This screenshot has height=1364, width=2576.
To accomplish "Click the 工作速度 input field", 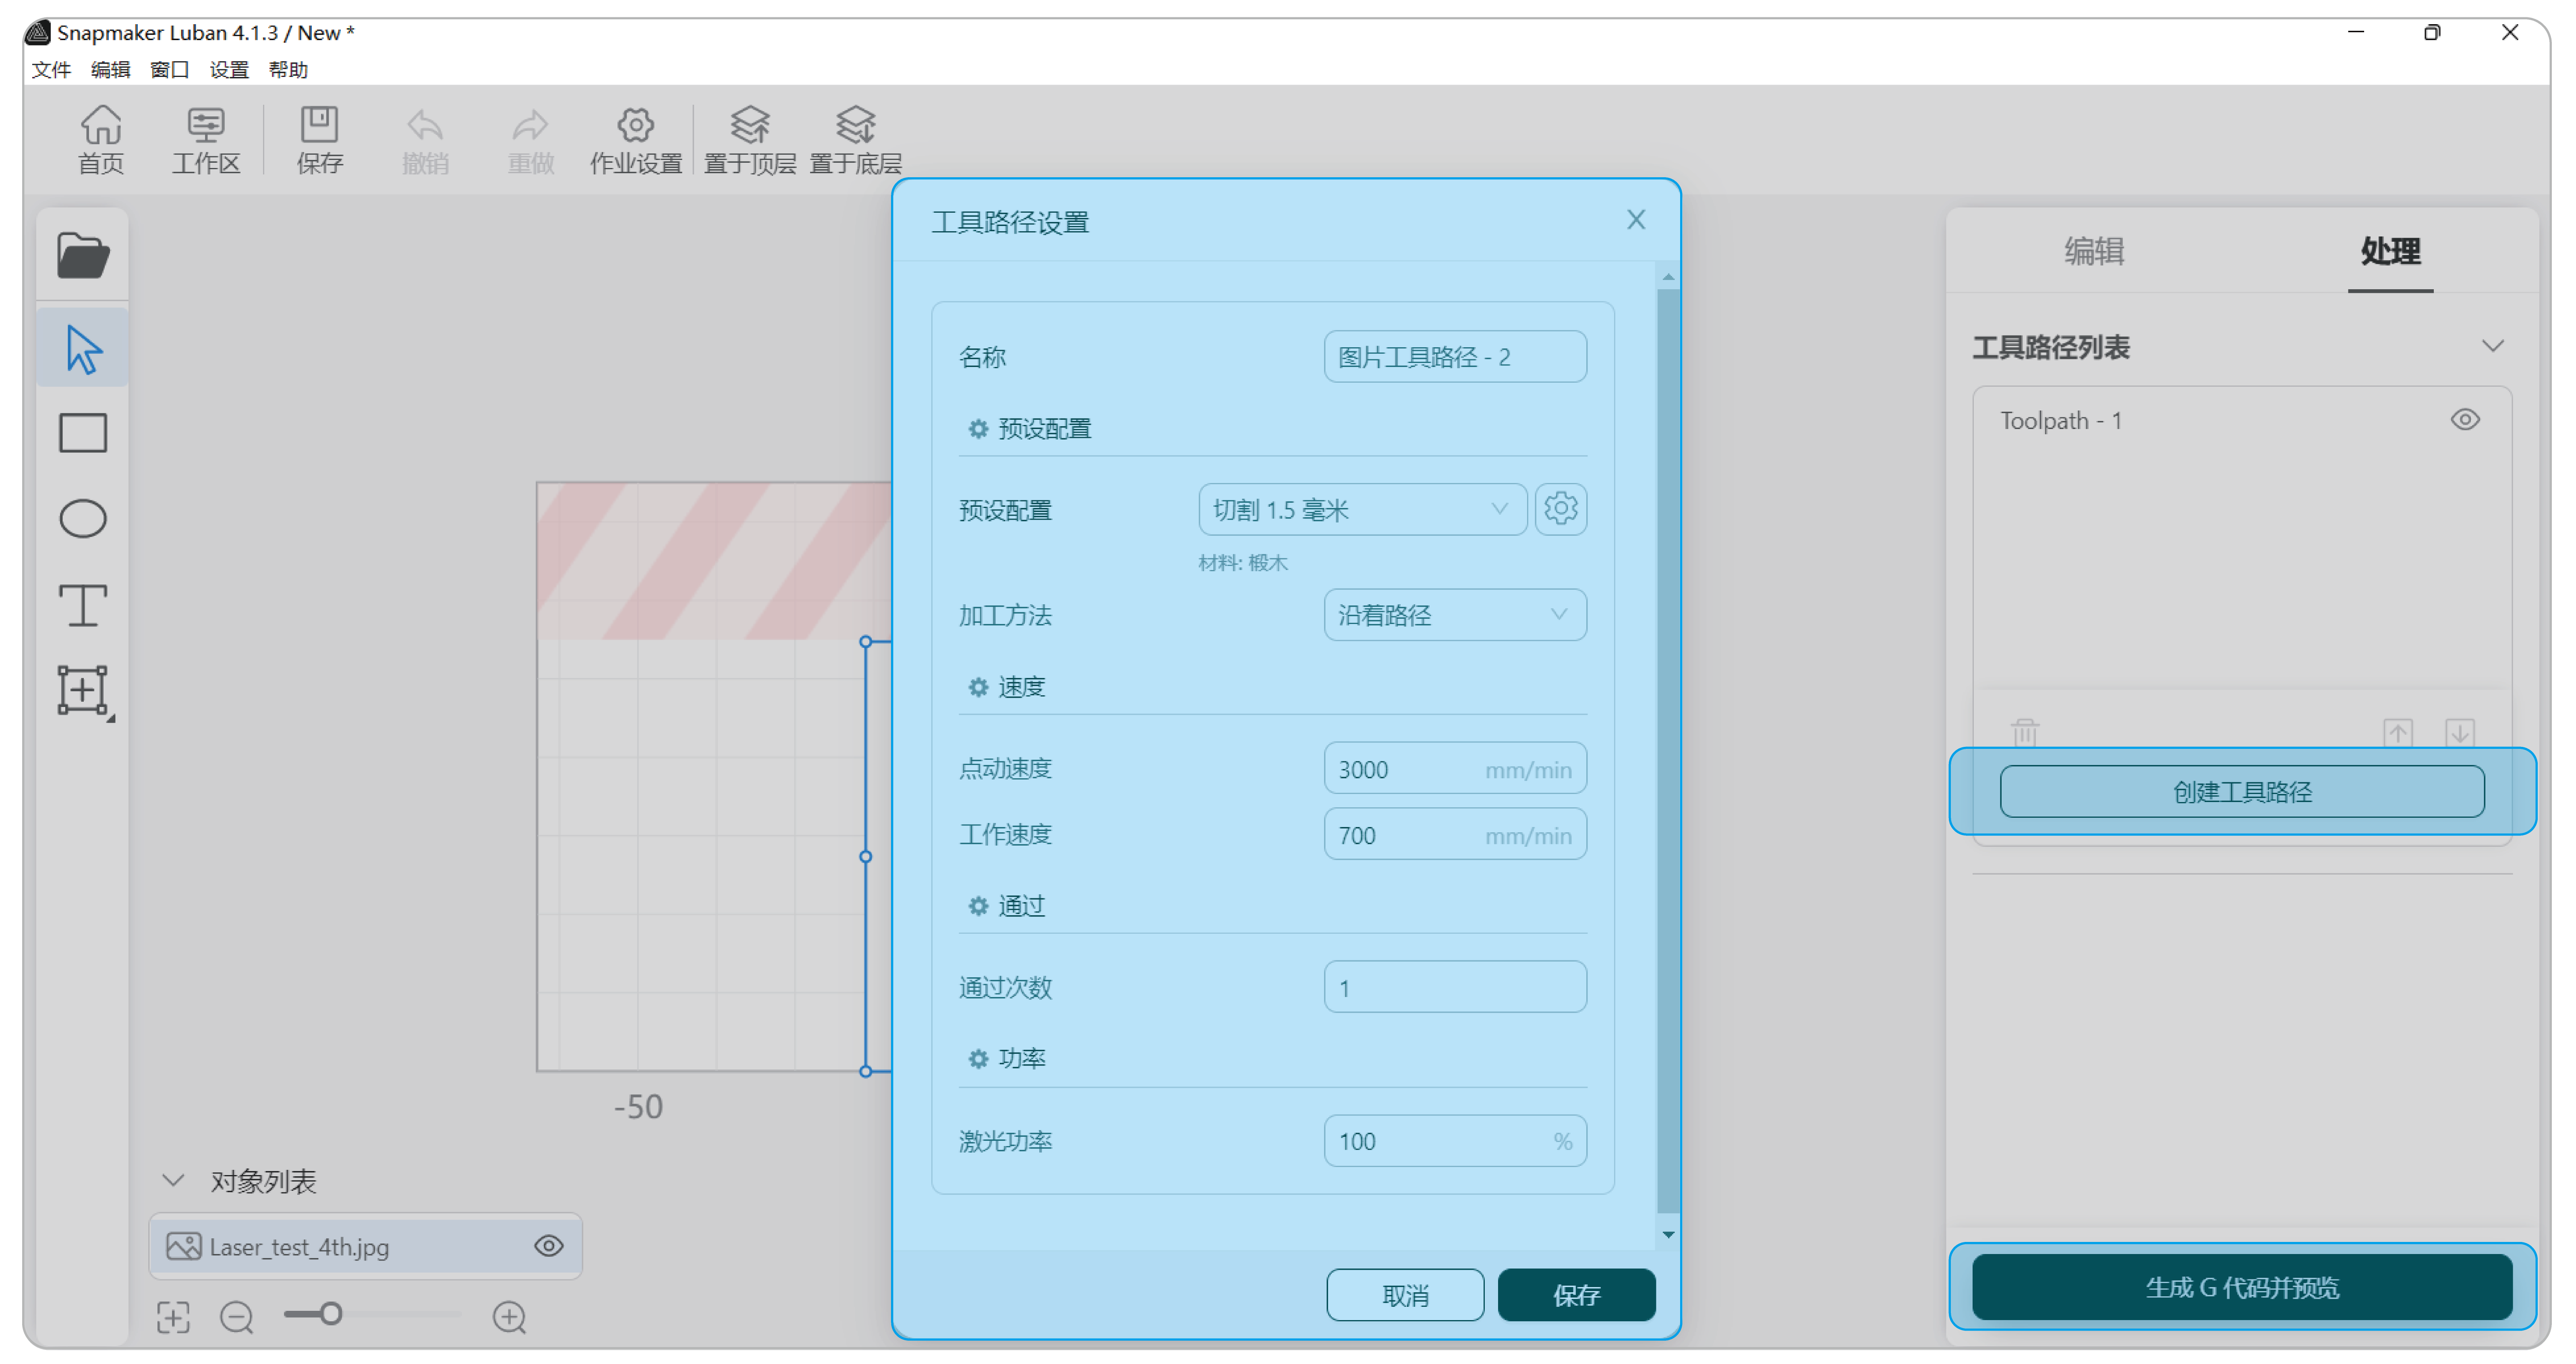I will 1454,834.
